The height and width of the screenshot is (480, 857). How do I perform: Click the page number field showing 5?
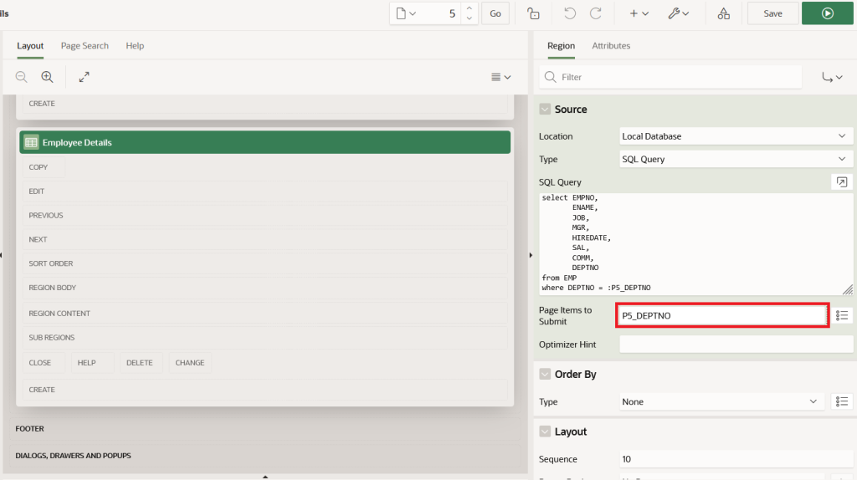click(442, 13)
